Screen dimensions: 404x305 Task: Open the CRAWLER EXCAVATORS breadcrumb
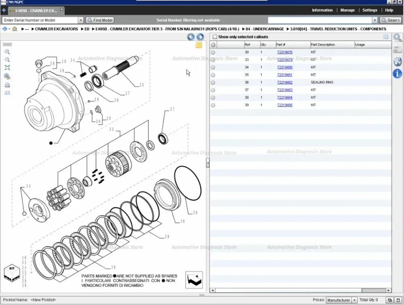click(57, 29)
